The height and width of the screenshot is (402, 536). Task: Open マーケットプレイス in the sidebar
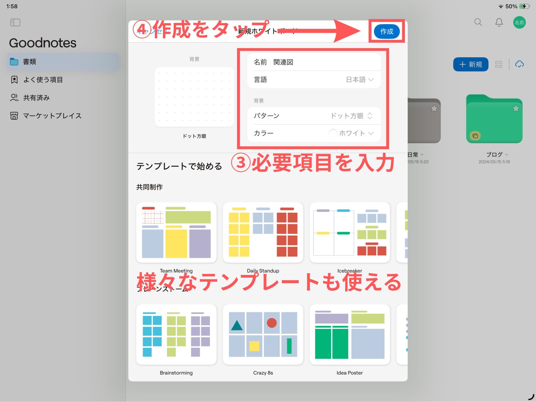click(x=52, y=116)
